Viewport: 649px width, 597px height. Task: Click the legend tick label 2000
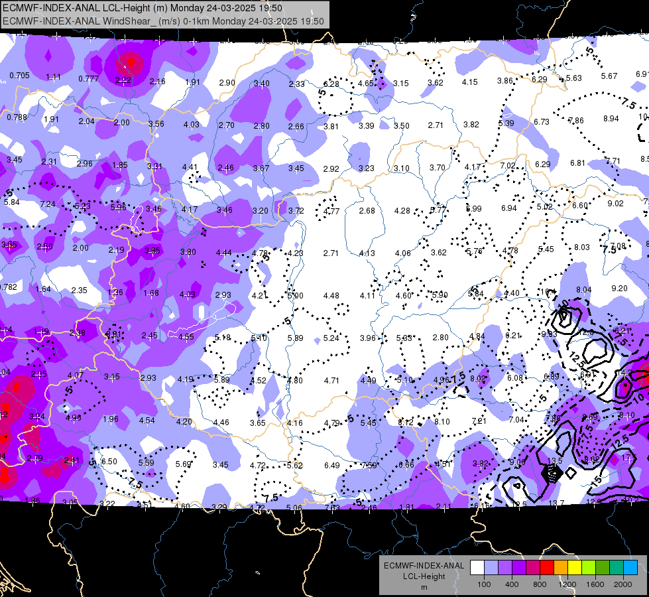tap(623, 584)
